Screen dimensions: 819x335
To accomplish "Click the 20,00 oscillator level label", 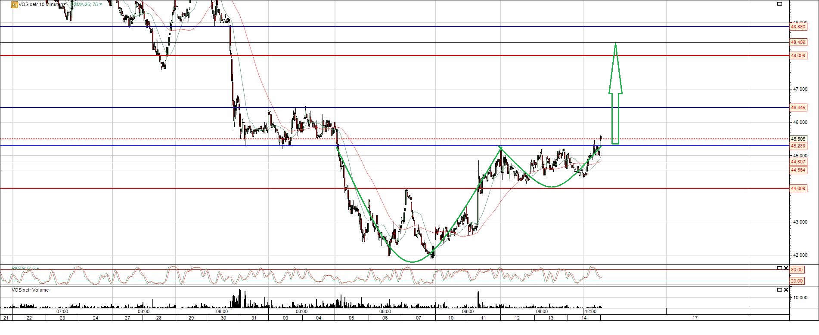I will pyautogui.click(x=797, y=281).
